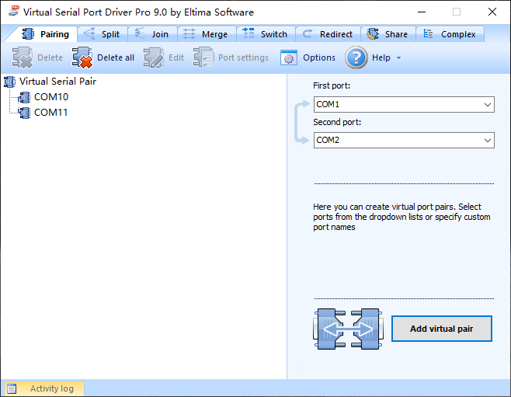Image resolution: width=511 pixels, height=397 pixels.
Task: Open the Help dropdown arrow
Action: [398, 58]
